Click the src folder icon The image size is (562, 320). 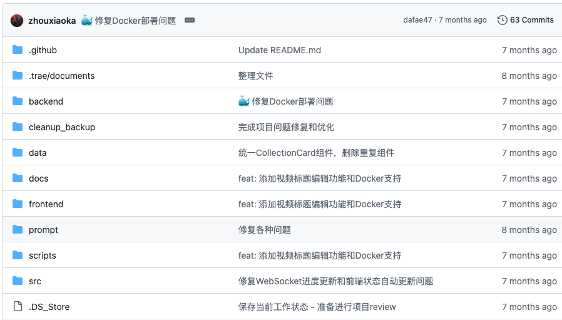point(18,281)
